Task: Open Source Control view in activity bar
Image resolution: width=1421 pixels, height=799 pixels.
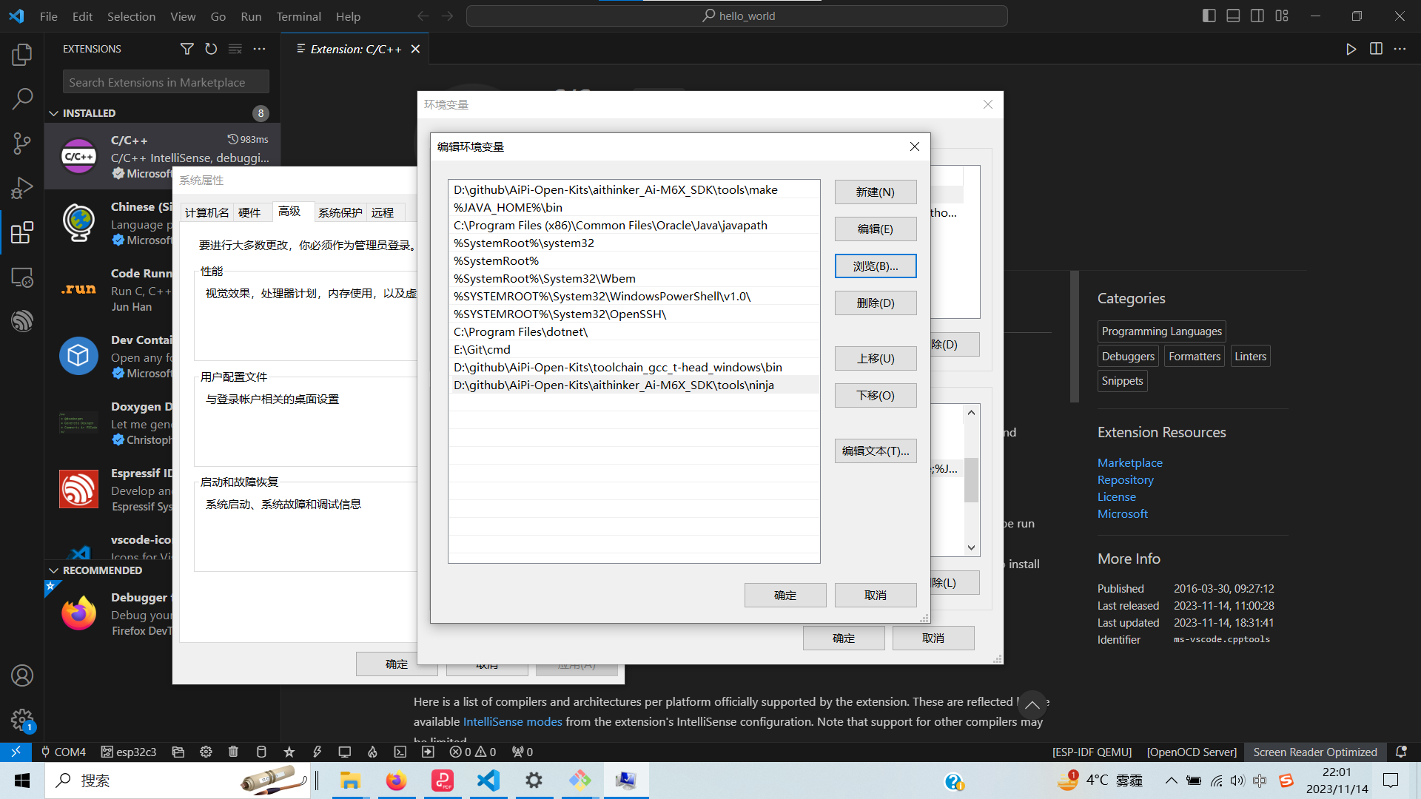Action: click(22, 143)
